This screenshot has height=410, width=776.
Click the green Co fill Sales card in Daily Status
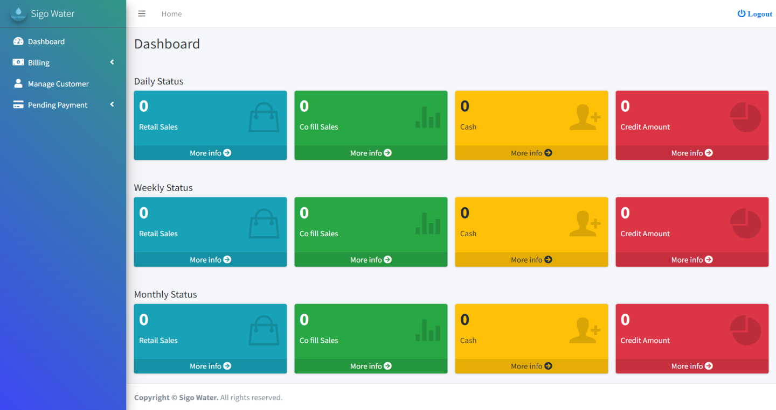point(370,118)
